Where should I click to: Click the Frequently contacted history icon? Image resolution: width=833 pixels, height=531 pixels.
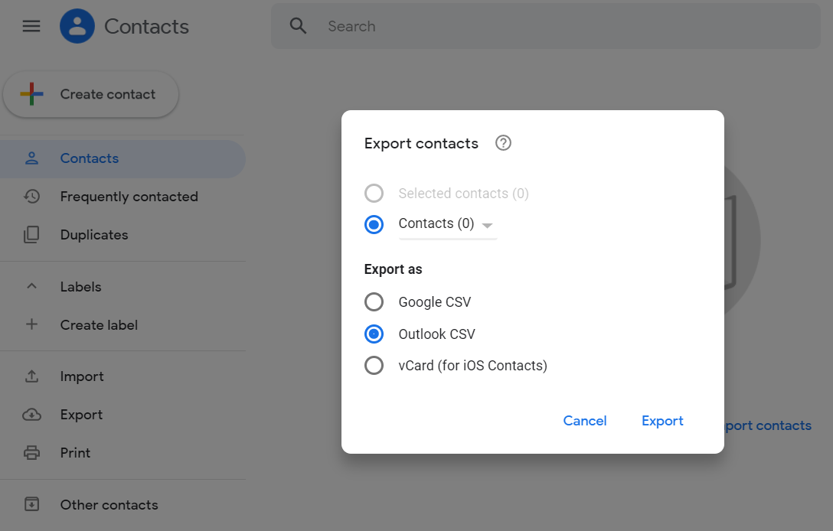pos(31,197)
